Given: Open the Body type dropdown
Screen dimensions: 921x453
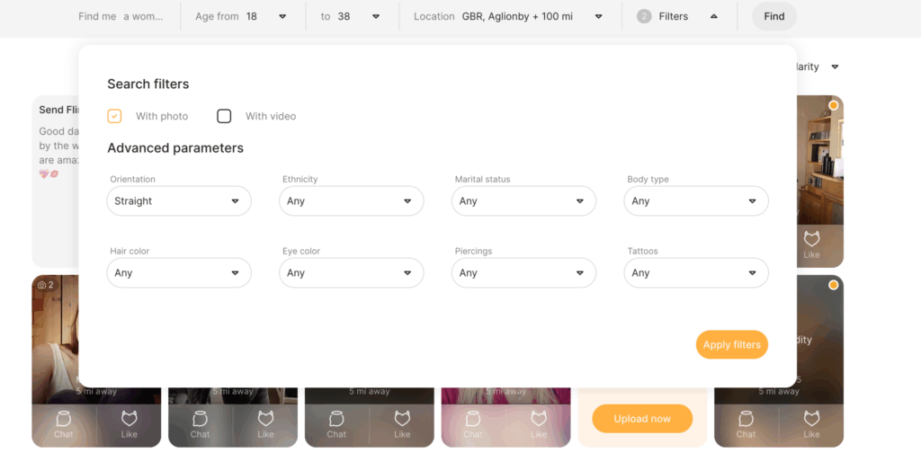Looking at the screenshot, I should tap(696, 201).
